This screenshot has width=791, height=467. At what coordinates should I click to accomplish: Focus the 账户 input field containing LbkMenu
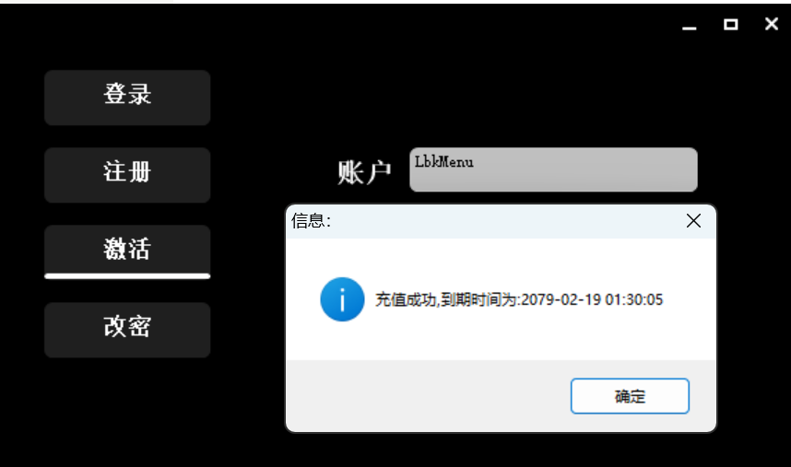coord(553,169)
